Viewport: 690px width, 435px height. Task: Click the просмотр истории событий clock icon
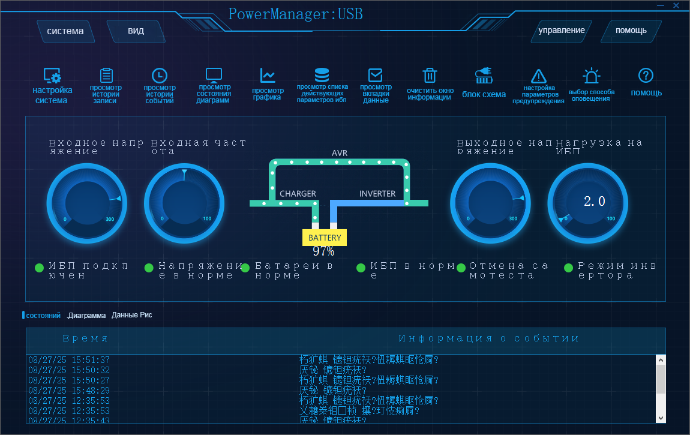click(159, 76)
